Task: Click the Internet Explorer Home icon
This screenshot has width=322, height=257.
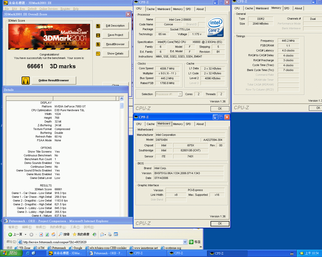Action: pyautogui.click(x=53, y=234)
